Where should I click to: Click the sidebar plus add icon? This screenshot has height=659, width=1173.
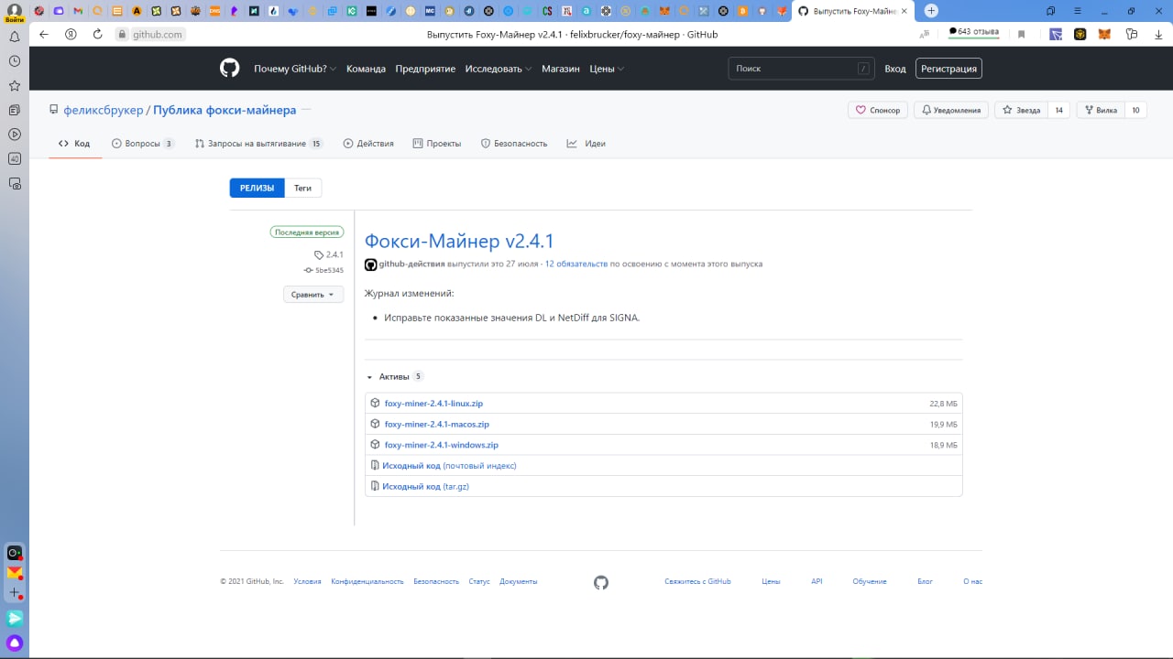[15, 594]
